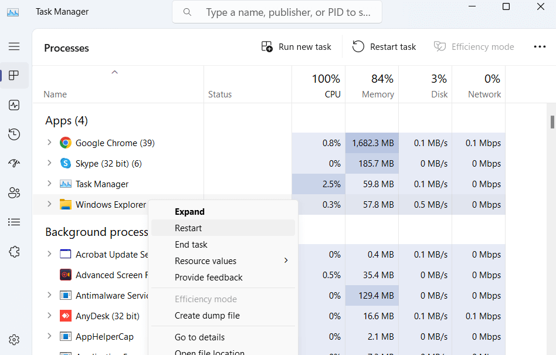Click the search magnifier icon
The width and height of the screenshot is (556, 355).
[x=187, y=12]
